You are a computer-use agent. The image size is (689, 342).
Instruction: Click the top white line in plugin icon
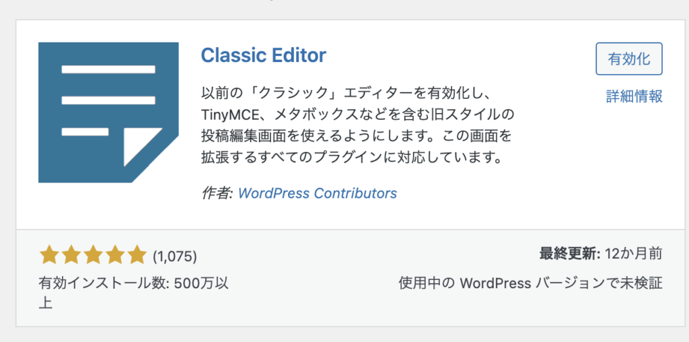(108, 69)
